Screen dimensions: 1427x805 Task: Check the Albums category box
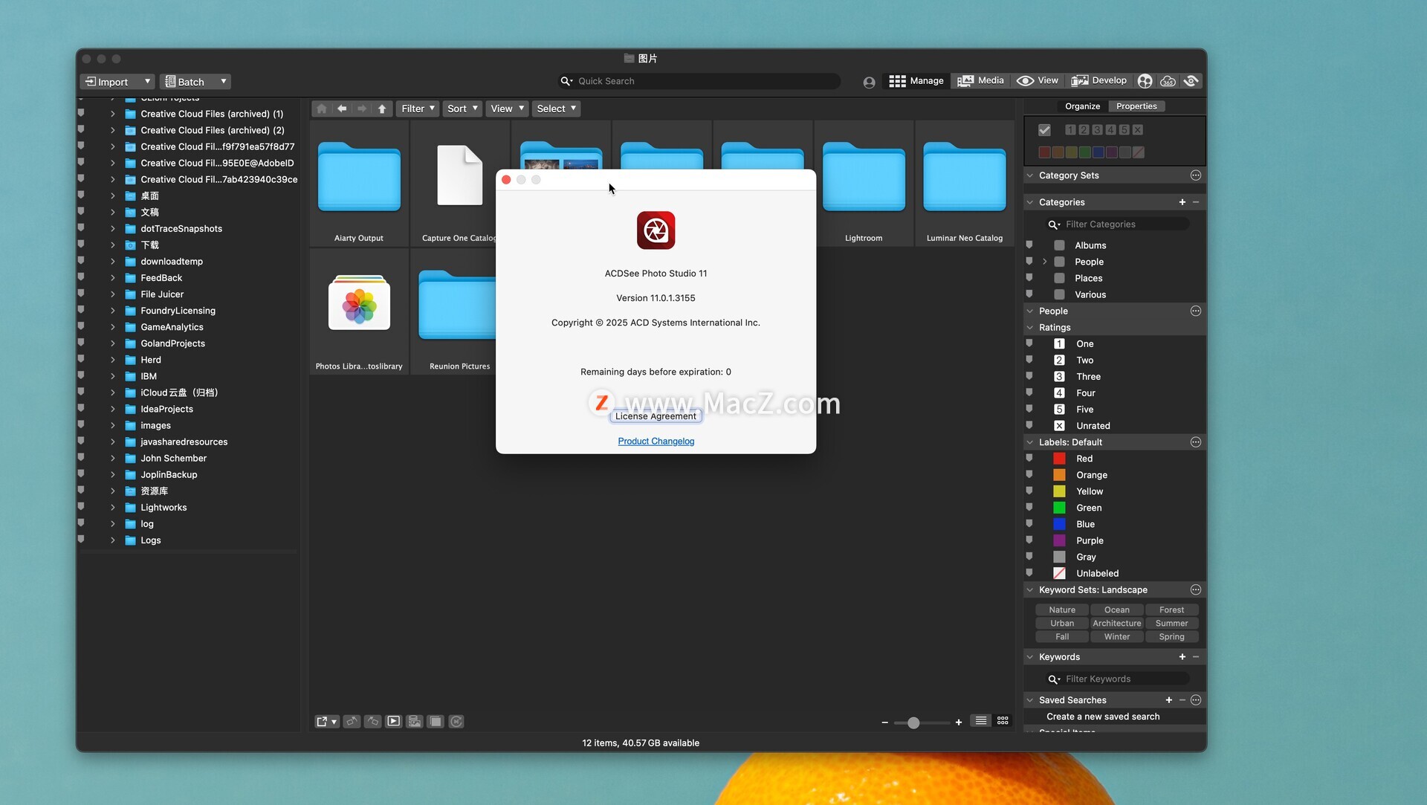click(1060, 245)
